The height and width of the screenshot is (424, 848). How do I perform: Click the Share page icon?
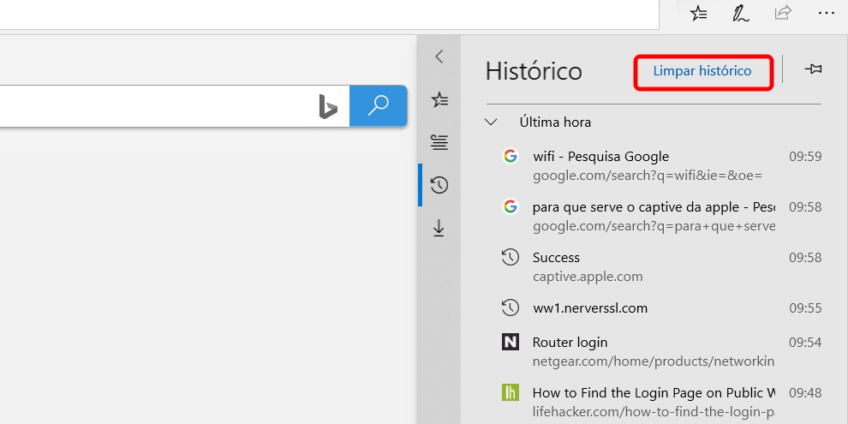click(x=783, y=13)
